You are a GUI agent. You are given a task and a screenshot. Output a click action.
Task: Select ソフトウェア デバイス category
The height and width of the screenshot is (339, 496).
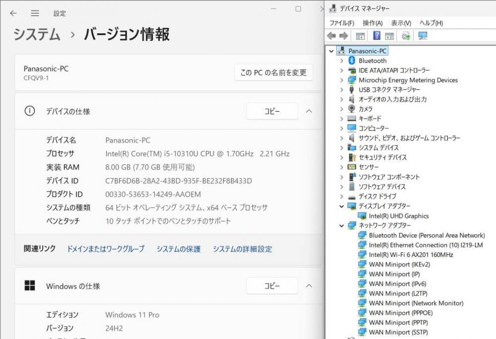pos(382,187)
